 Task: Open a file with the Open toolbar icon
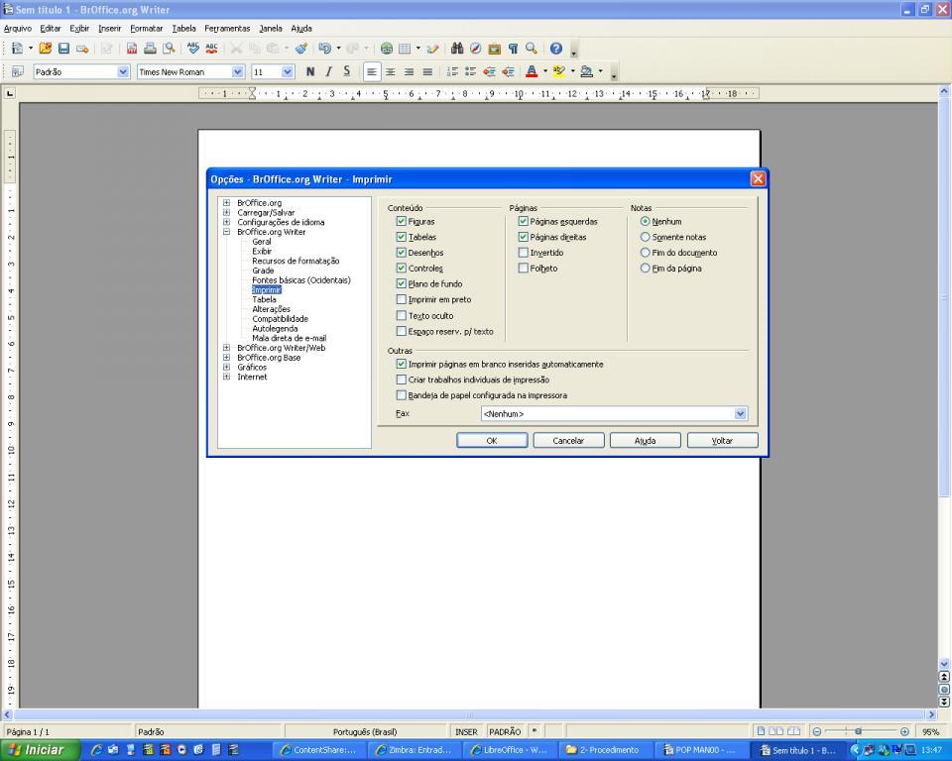(46, 49)
